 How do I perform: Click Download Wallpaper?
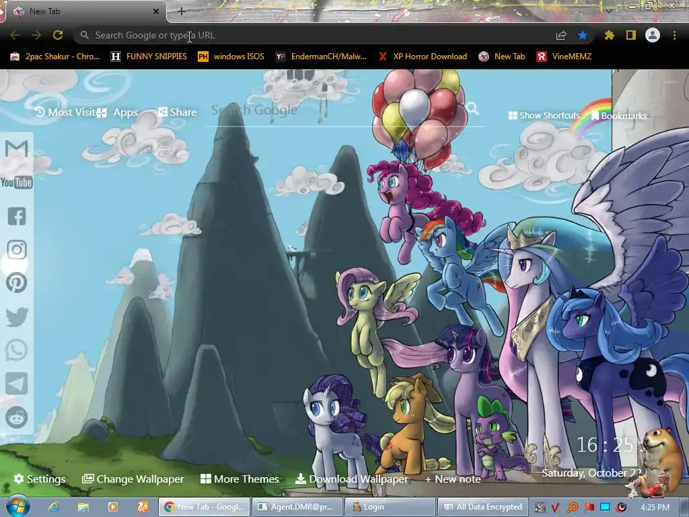(352, 479)
